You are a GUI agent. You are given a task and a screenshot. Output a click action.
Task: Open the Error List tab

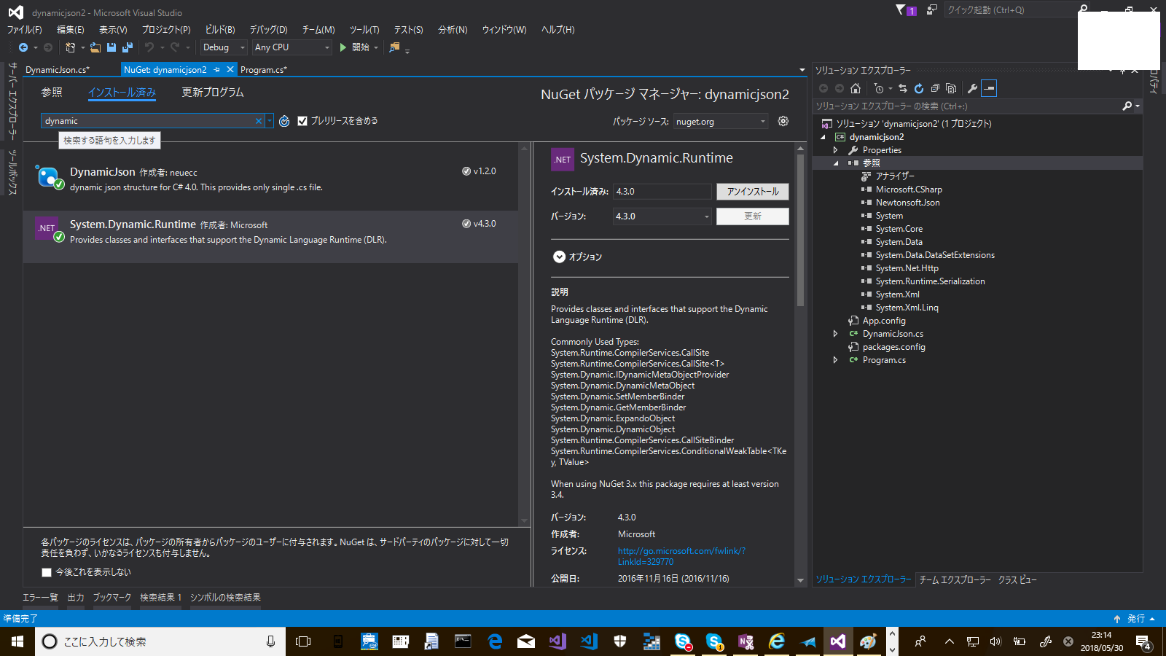coord(40,598)
